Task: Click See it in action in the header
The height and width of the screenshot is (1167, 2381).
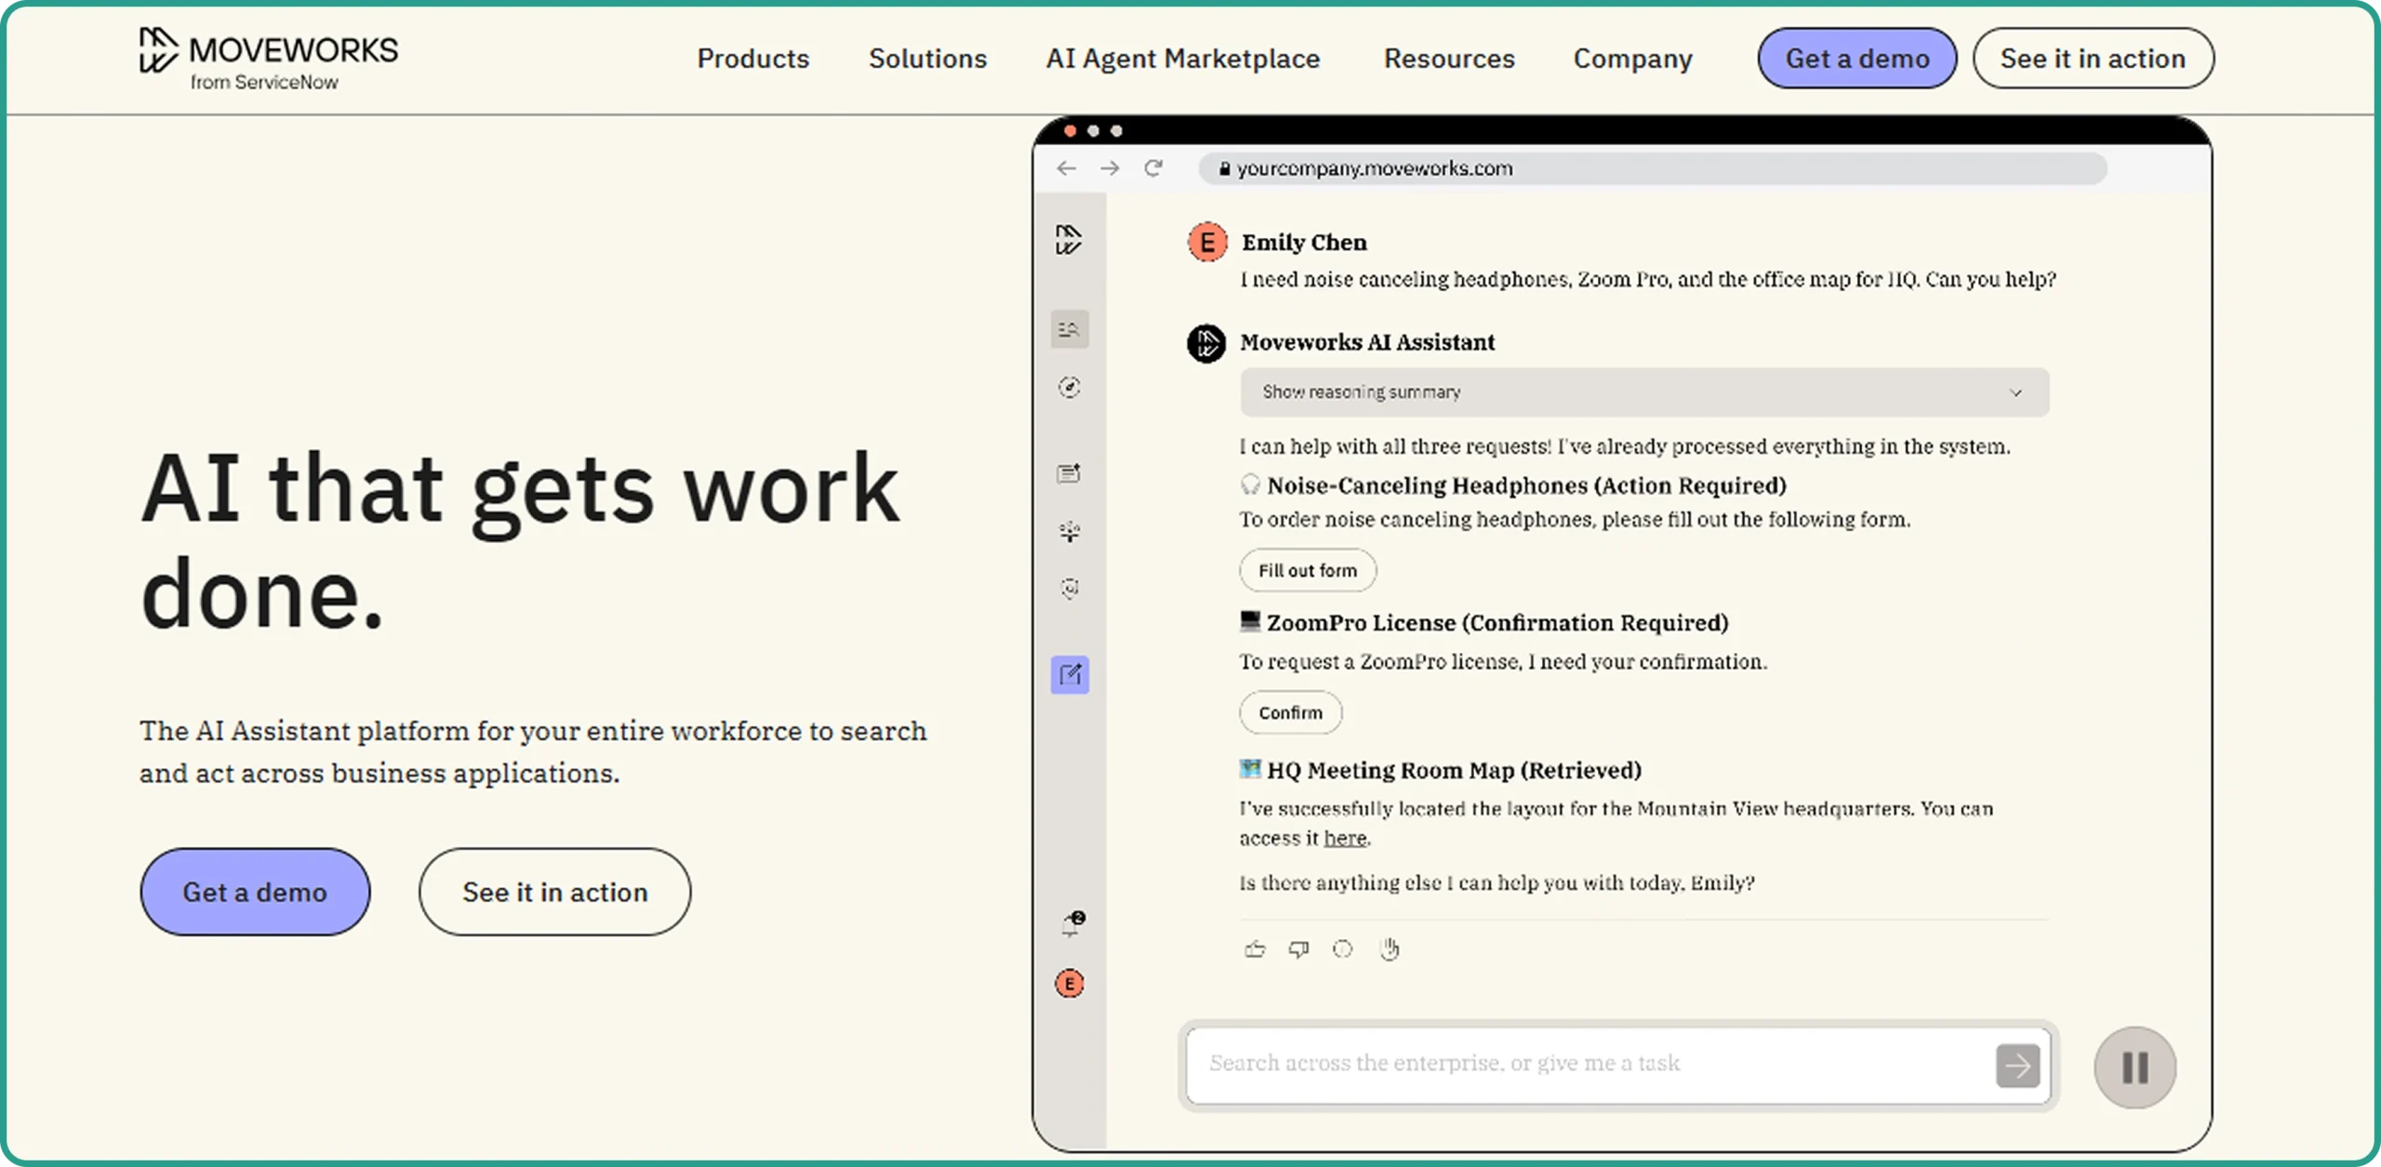Action: 2093,59
